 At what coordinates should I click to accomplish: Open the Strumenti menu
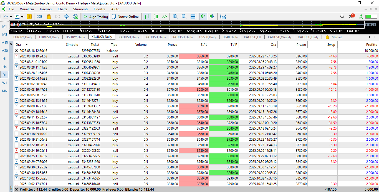click(80, 9)
